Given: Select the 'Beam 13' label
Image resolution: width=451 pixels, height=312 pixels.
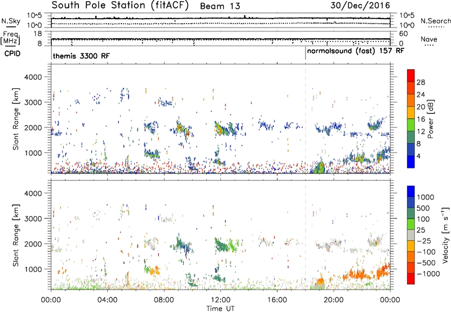Looking at the screenshot, I should click(220, 6).
